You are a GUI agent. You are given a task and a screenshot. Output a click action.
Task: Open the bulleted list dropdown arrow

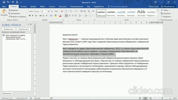pyautogui.click(x=68, y=11)
